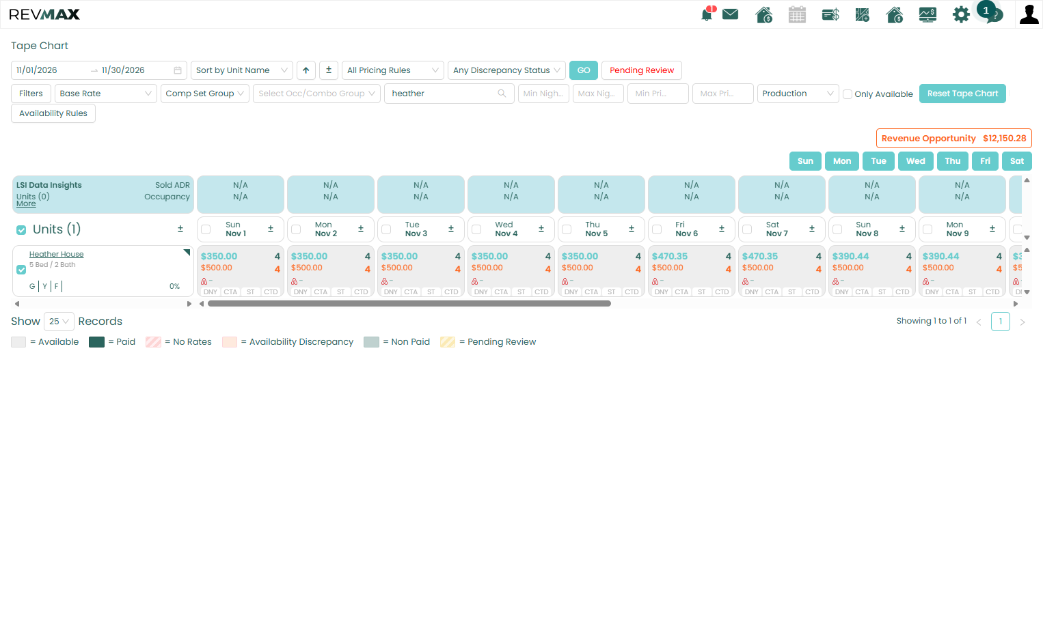Select the Sun weekday tab
The width and height of the screenshot is (1043, 624).
click(805, 161)
